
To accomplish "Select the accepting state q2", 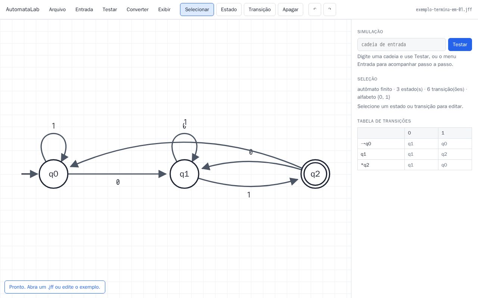I will [315, 174].
